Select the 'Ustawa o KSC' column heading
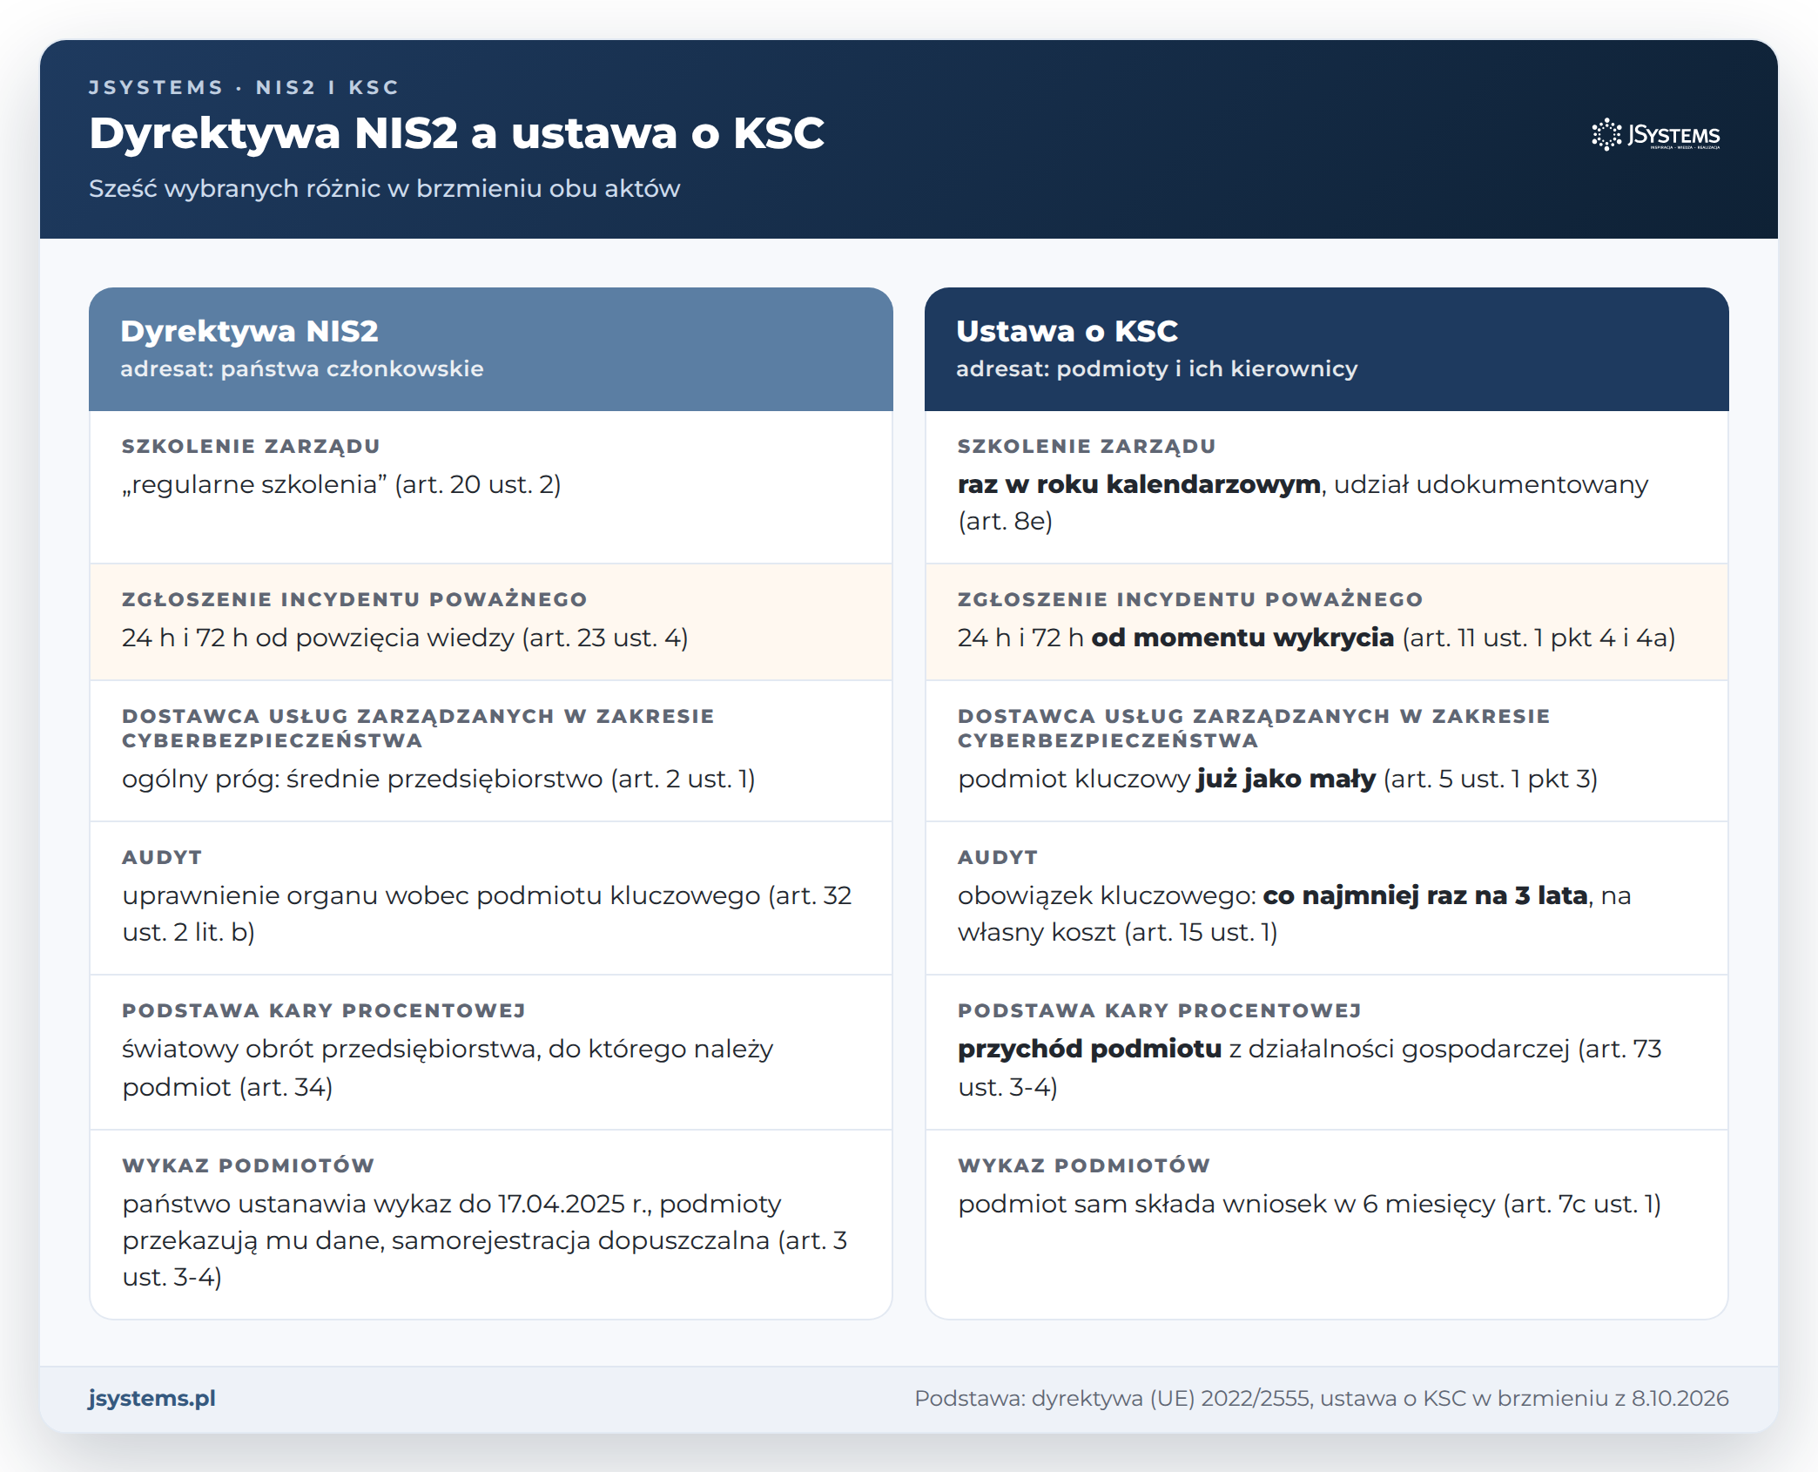 [1067, 331]
